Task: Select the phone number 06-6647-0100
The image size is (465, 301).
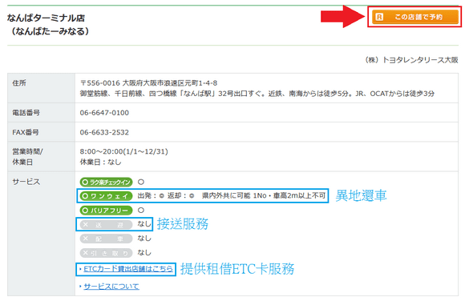Action: [x=104, y=113]
